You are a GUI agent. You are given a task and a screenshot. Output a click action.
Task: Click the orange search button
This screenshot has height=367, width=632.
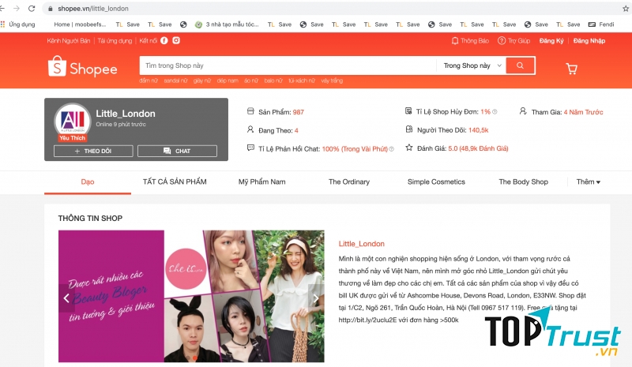point(521,66)
